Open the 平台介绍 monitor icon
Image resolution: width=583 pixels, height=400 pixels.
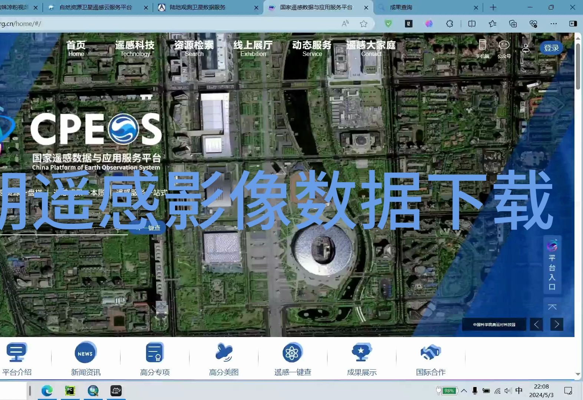point(17,352)
